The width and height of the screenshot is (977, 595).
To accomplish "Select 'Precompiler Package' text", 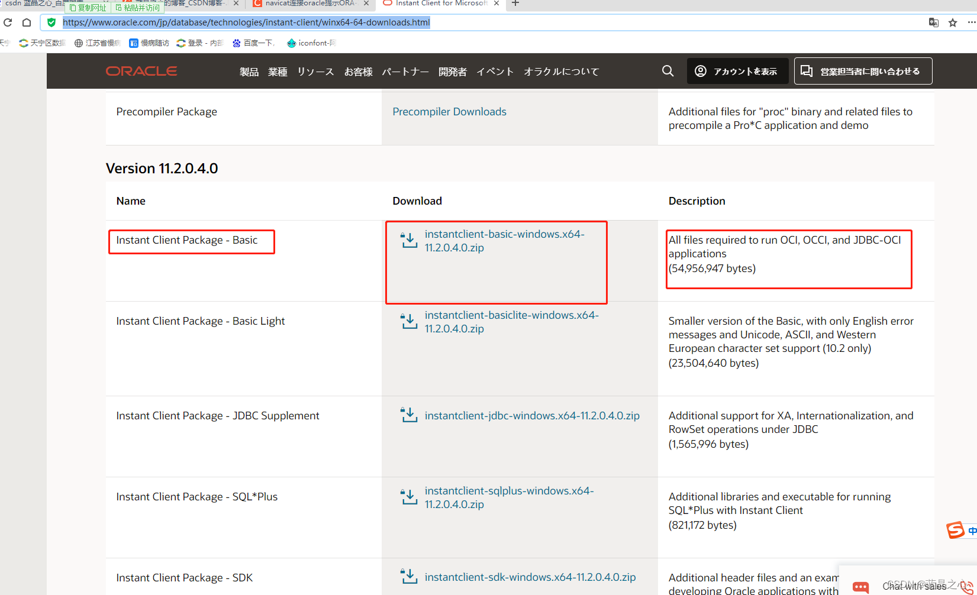I will 167,112.
